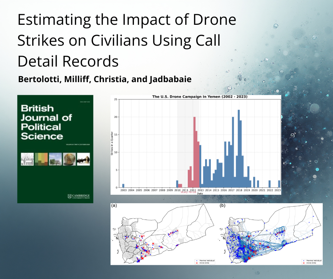This screenshot has width=333, height=279.
Task: Click the tree image on journal cover
Action: coord(55,159)
